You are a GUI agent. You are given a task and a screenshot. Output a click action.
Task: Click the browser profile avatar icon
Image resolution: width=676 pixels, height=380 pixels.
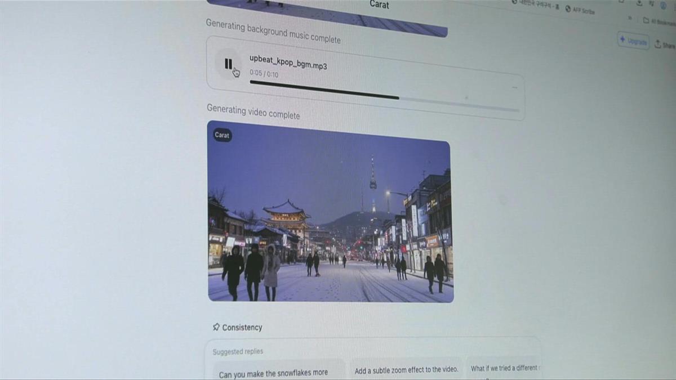point(664,5)
